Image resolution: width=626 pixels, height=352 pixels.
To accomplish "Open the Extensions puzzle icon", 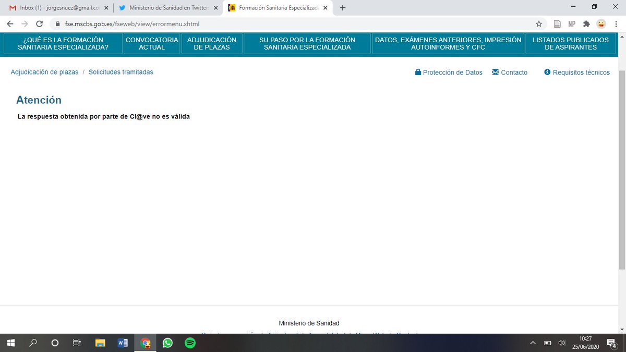I will (586, 24).
